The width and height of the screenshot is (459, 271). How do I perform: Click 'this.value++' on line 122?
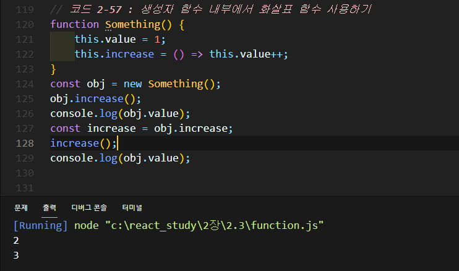coord(246,54)
